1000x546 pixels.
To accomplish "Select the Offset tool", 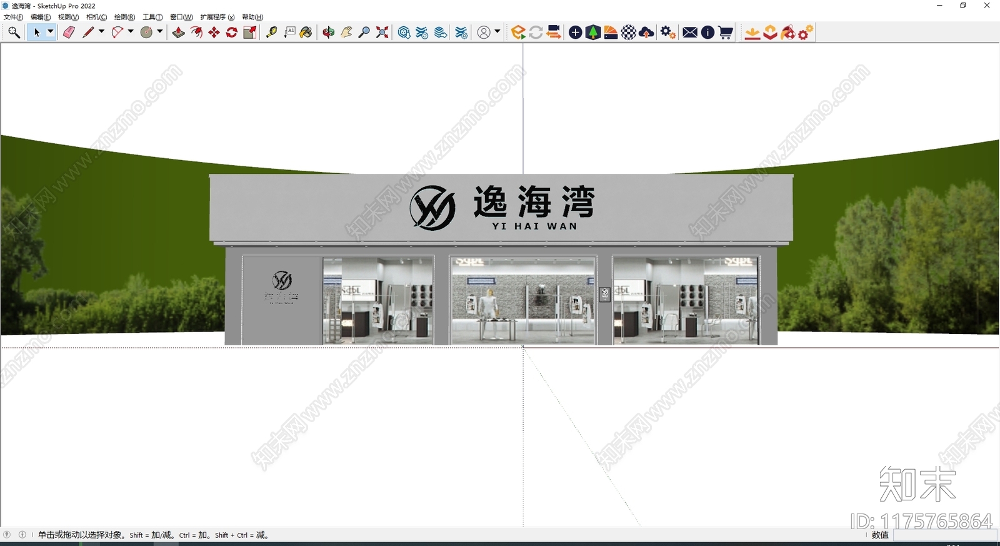I will point(196,33).
